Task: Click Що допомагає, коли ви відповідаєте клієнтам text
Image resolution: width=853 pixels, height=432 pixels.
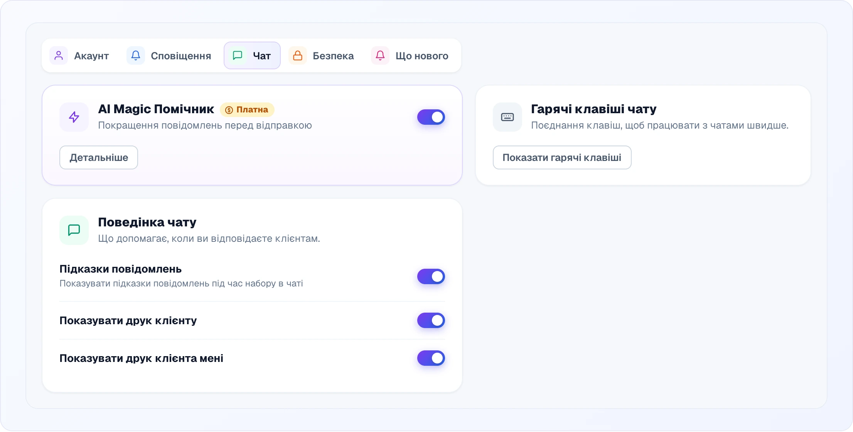Action: 209,239
